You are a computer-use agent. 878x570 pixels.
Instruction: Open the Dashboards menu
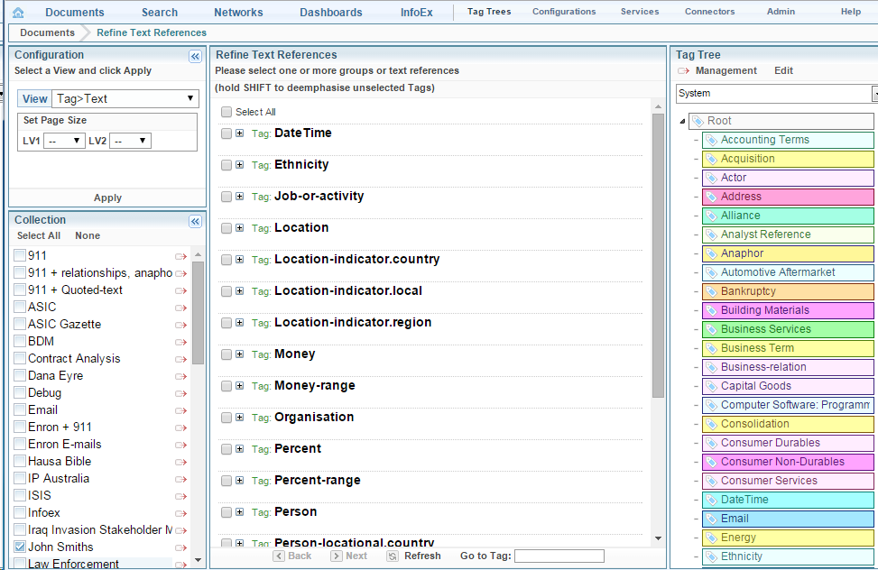pyautogui.click(x=330, y=13)
